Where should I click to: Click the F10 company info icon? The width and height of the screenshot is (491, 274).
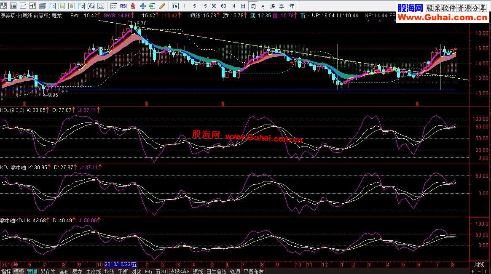coord(52,5)
